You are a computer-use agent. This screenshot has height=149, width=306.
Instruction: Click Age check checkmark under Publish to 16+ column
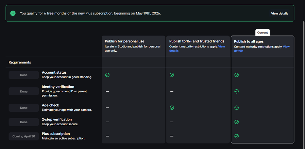point(172,108)
